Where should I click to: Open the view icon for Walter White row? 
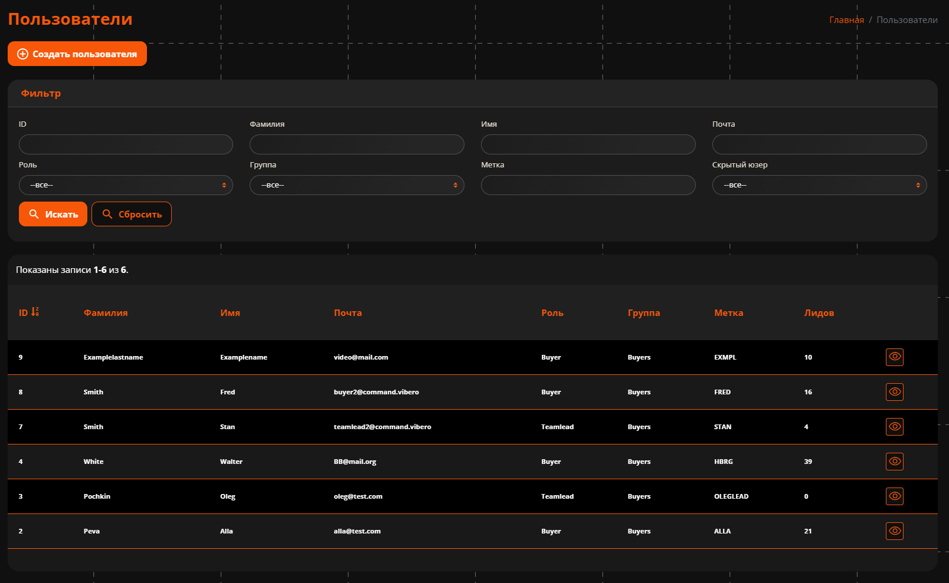tap(895, 462)
